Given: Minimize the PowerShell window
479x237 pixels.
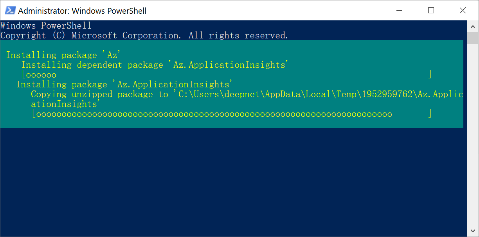Looking at the screenshot, I should (x=400, y=11).
